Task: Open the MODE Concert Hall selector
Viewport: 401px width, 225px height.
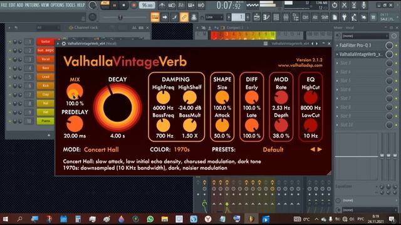Action: pos(102,149)
